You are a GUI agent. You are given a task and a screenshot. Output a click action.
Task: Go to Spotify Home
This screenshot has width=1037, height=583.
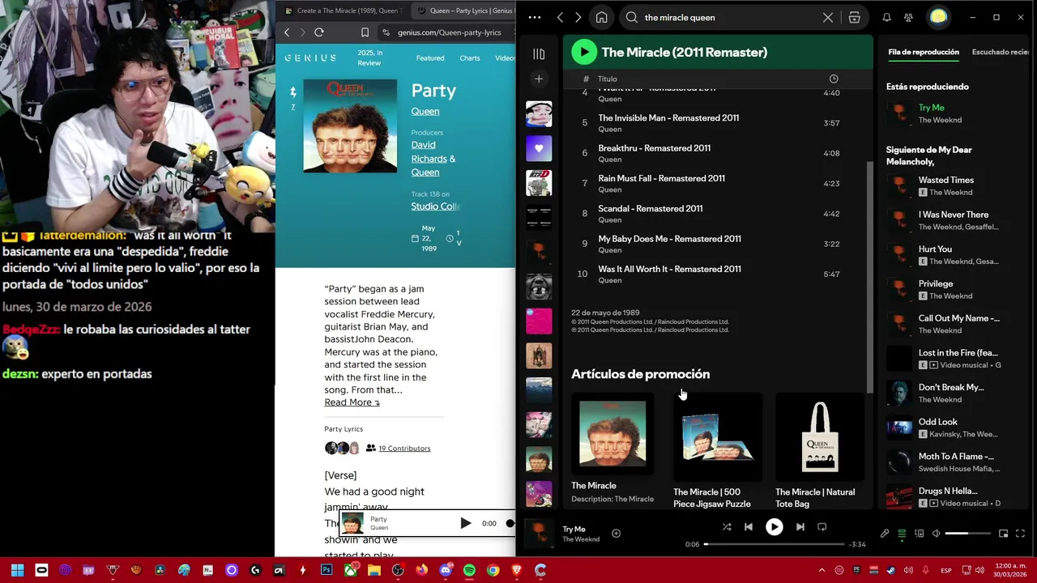click(601, 17)
